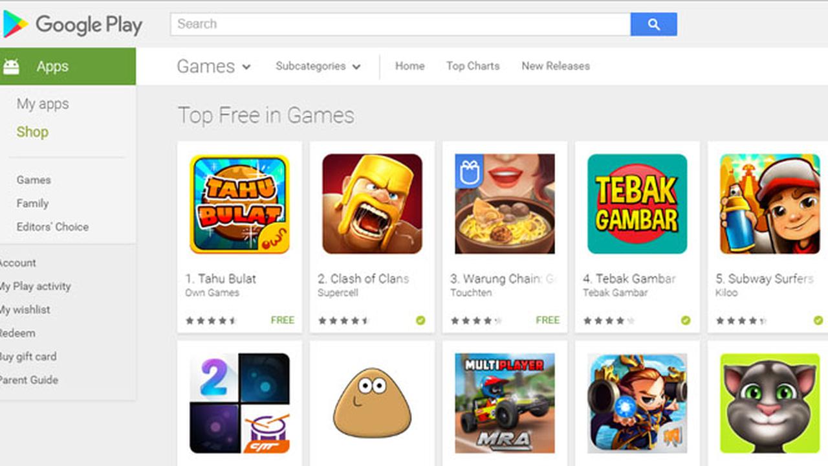Click the FREE button for Tahu Bulat

(x=283, y=320)
